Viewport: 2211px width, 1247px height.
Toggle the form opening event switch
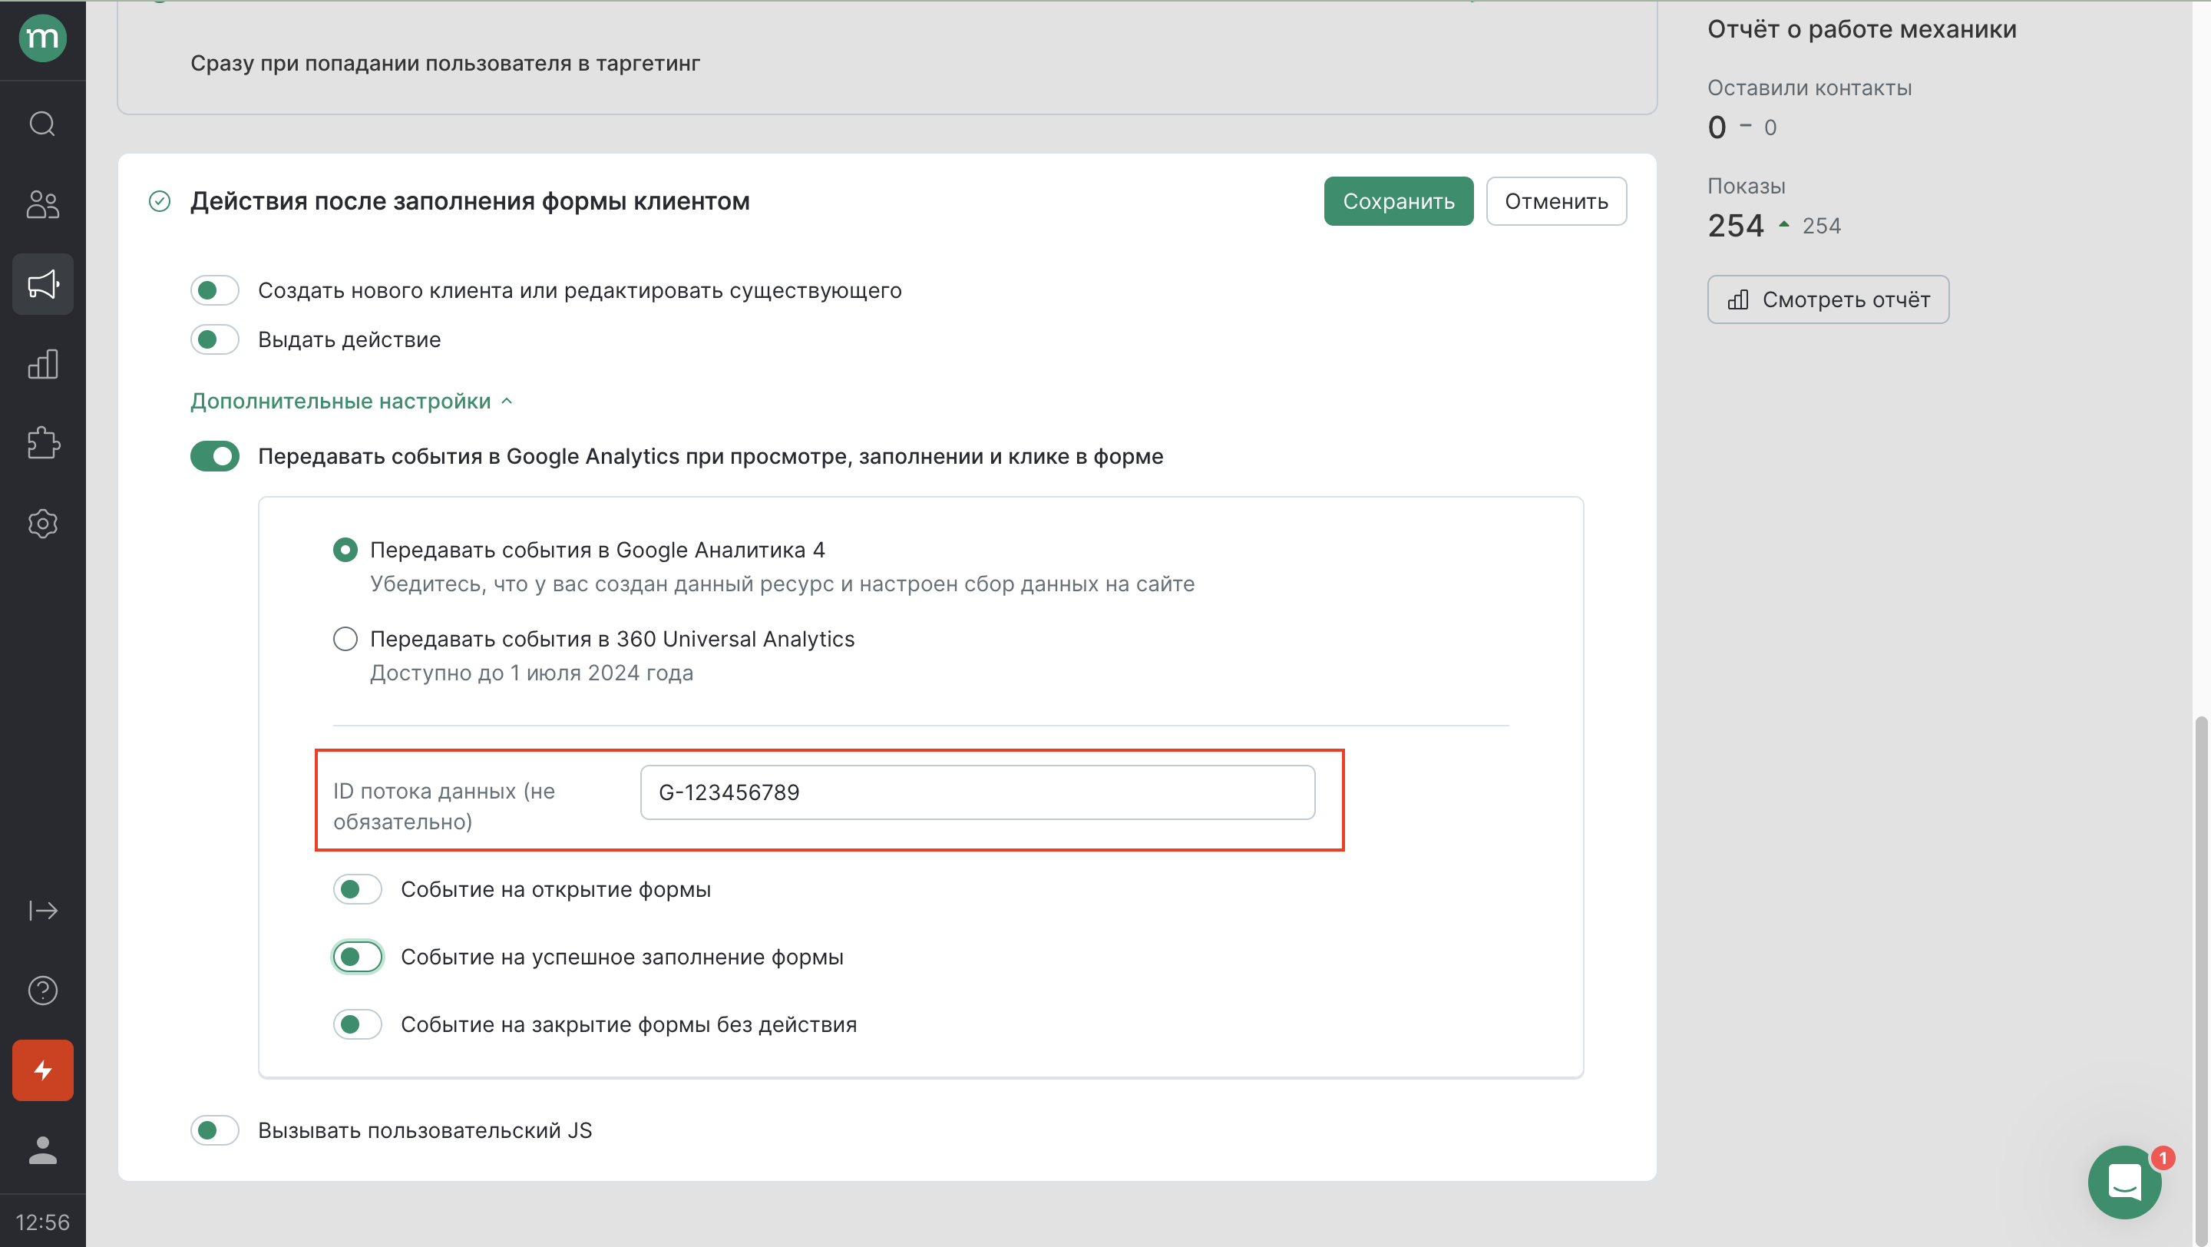(357, 889)
